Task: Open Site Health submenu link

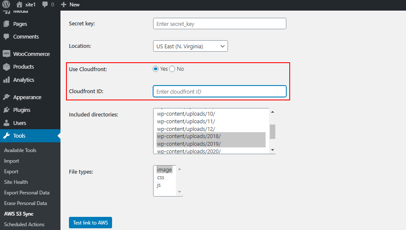Action: pos(16,182)
